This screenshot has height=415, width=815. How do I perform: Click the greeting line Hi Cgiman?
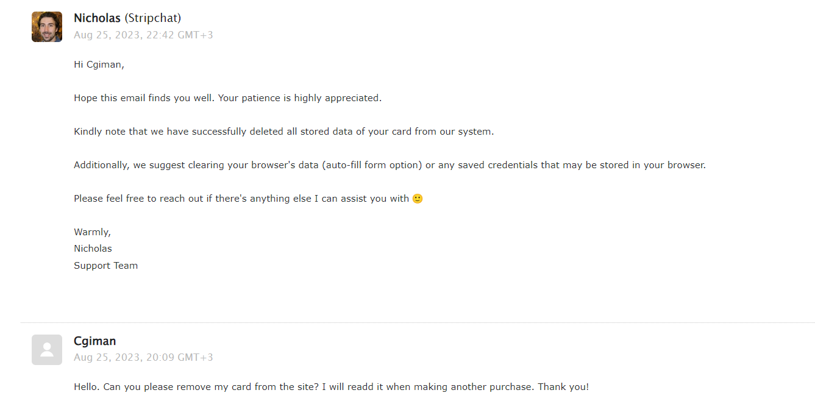[99, 65]
